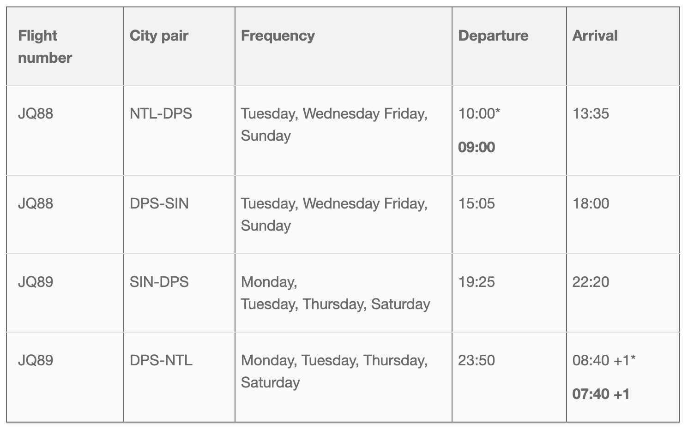Click the "Frequency" header cell
This screenshot has width=688, height=429.
(278, 36)
